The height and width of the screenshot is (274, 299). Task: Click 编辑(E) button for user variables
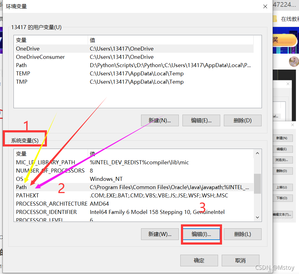coord(201,120)
